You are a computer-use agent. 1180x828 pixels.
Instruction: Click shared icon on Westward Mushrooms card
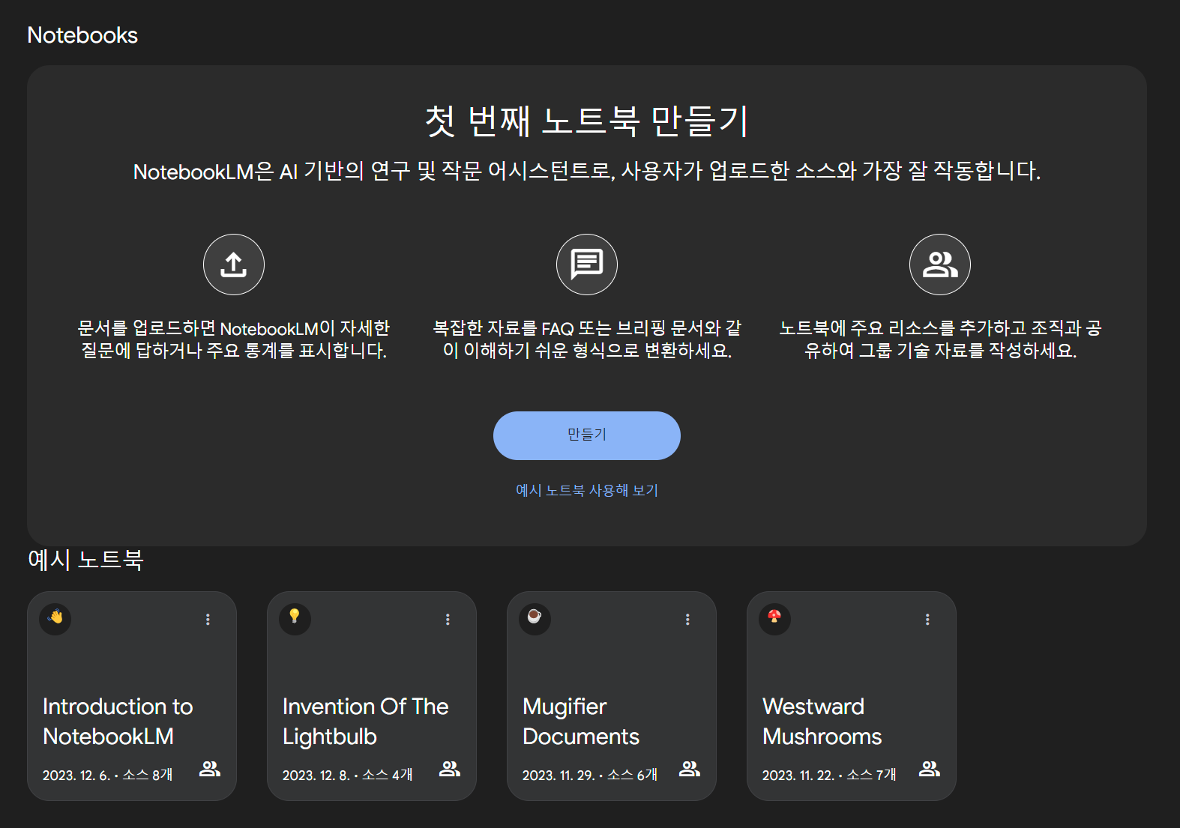[x=930, y=769]
